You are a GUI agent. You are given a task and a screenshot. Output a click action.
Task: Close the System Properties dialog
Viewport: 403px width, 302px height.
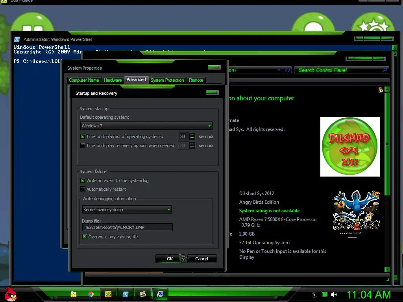pyautogui.click(x=214, y=67)
